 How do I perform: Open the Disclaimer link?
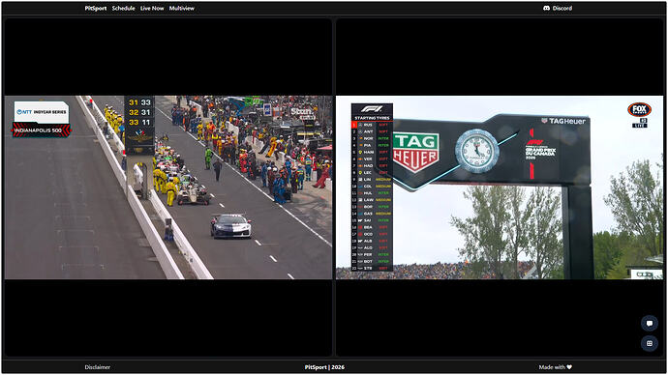click(98, 367)
